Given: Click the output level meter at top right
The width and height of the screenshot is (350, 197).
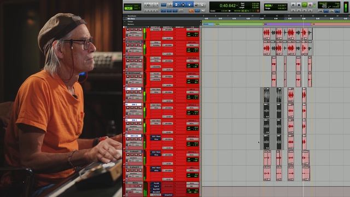Looking at the screenshot, I should pos(346,7).
